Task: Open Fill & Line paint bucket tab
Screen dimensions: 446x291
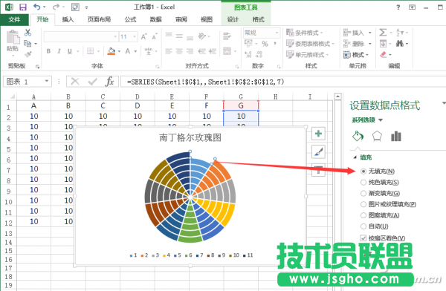Action: [x=358, y=136]
